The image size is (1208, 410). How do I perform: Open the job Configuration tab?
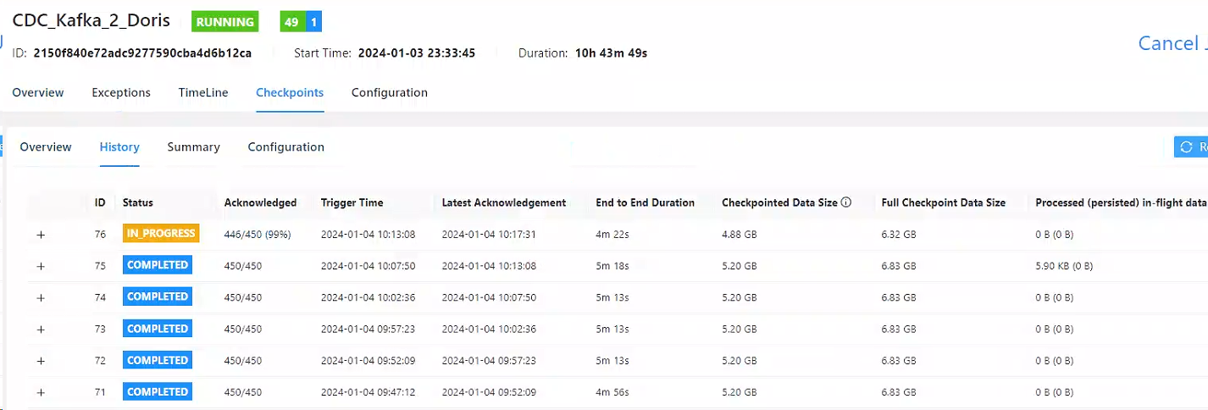(x=390, y=92)
